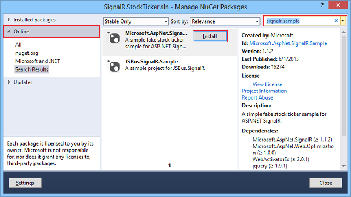This screenshot has height=197, width=351.
Task: Select the Microsoft.AspNet.Signa... package title
Action: (x=156, y=33)
